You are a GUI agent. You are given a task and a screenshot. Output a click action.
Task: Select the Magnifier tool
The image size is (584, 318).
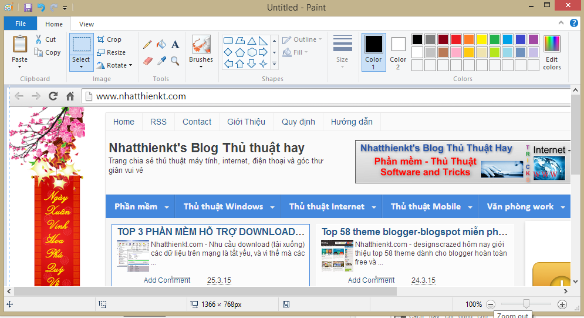(175, 61)
